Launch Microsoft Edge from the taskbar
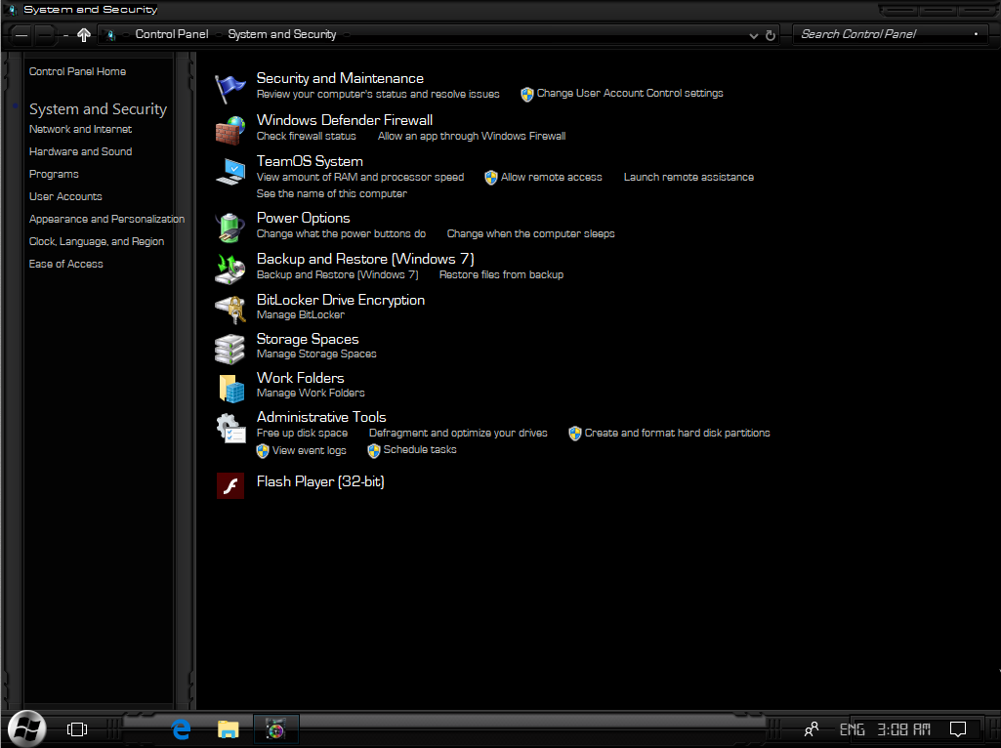This screenshot has width=1001, height=748. point(182,728)
